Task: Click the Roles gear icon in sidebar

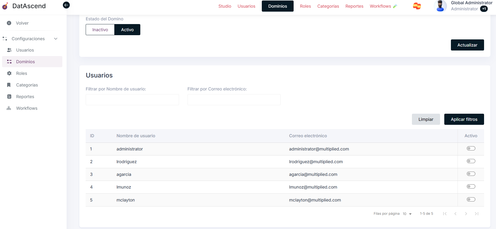Action: tap(9, 73)
